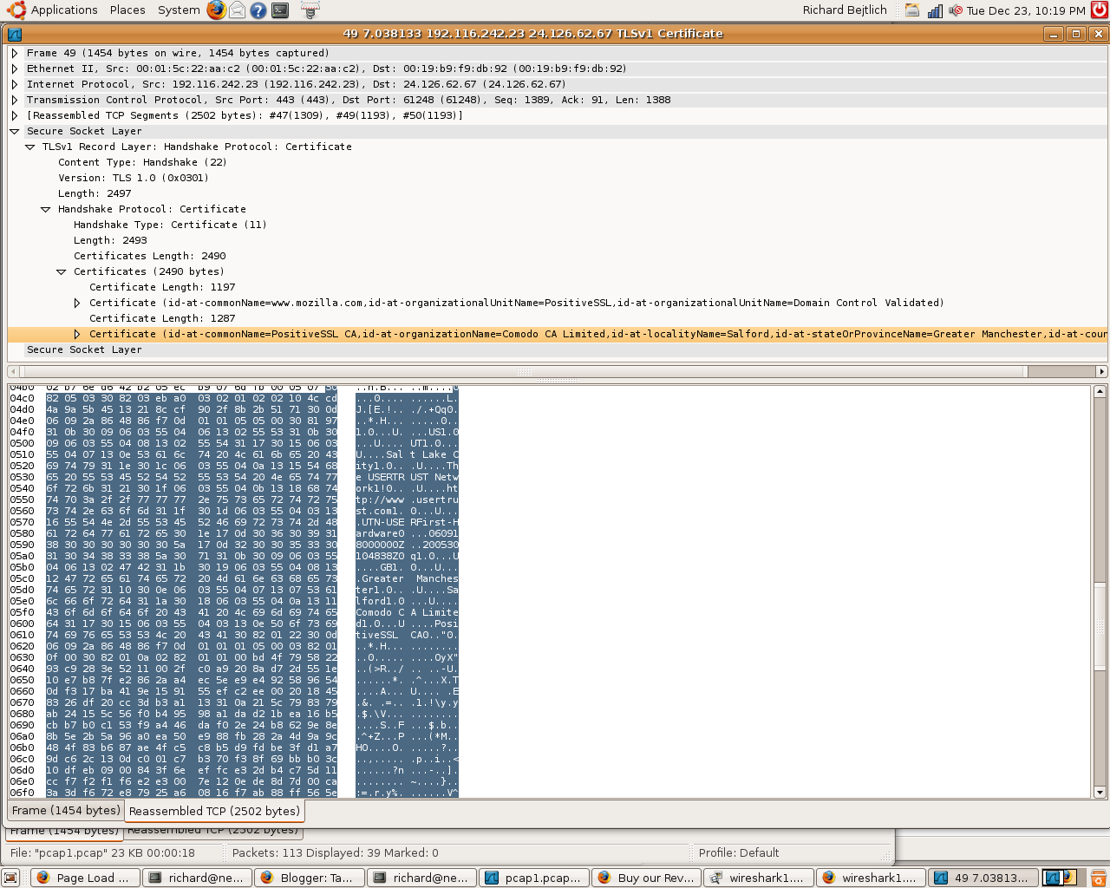Image resolution: width=1110 pixels, height=888 pixels.
Task: Open the System menu
Action: coord(179,10)
